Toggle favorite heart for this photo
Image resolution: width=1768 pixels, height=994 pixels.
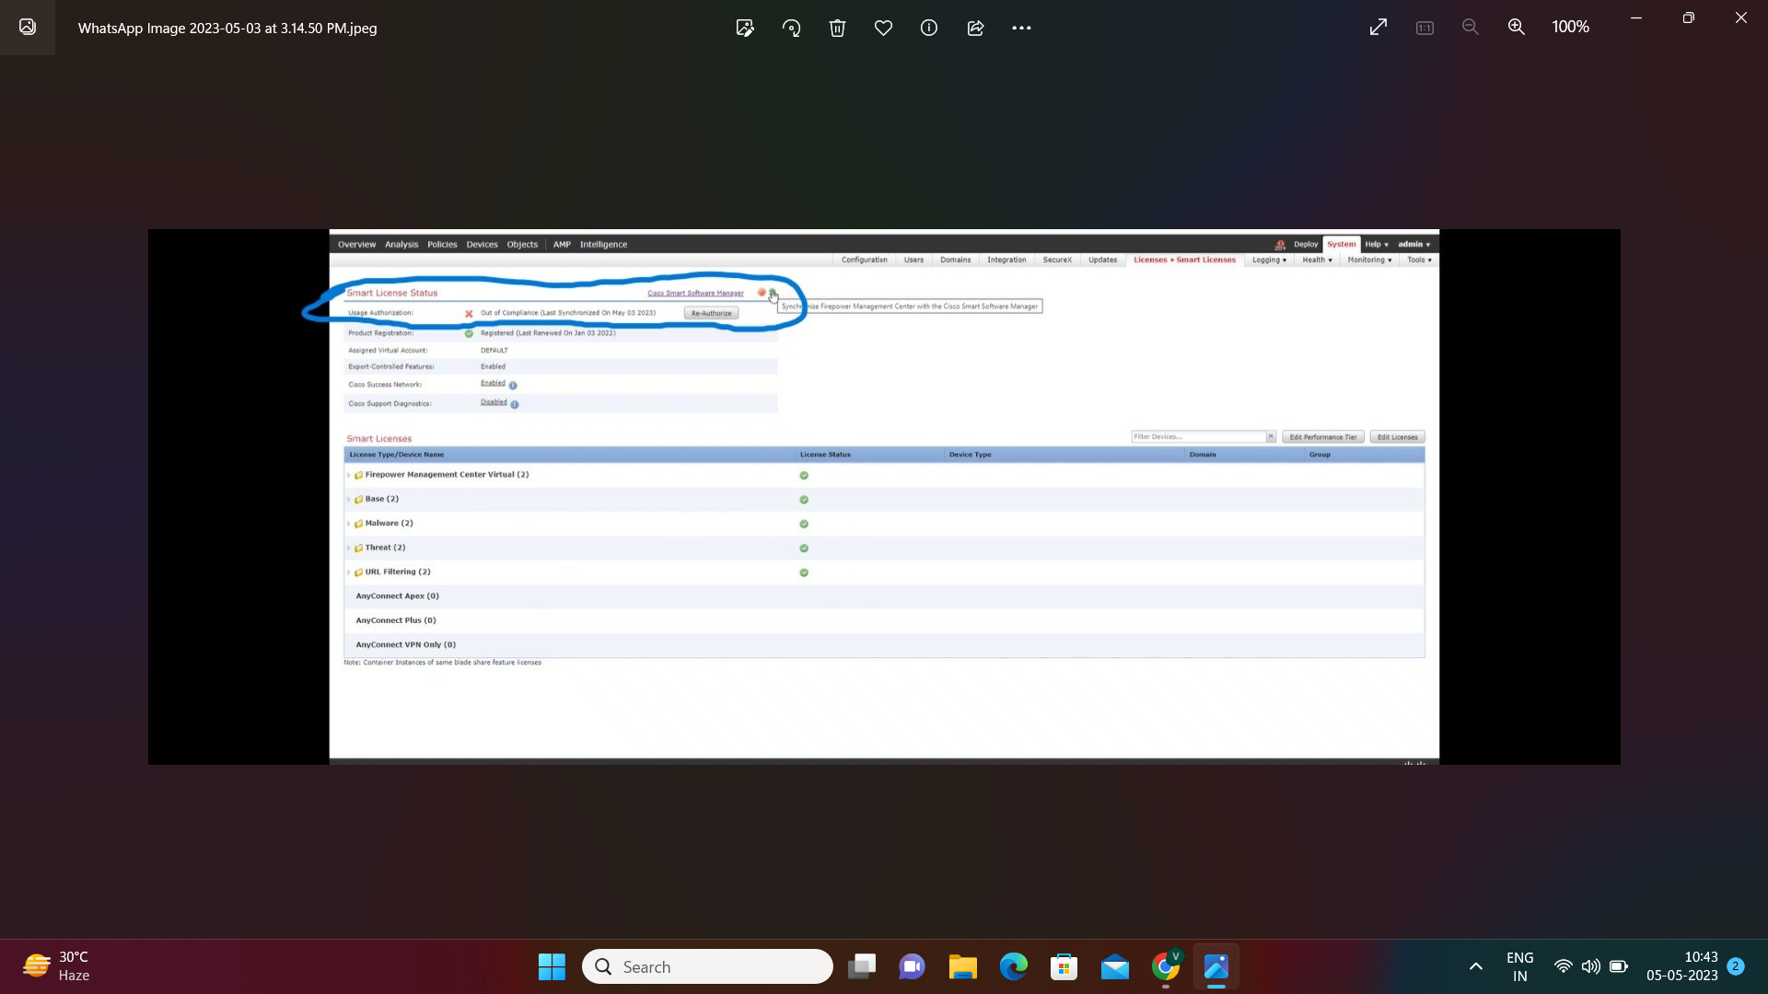pos(883,28)
